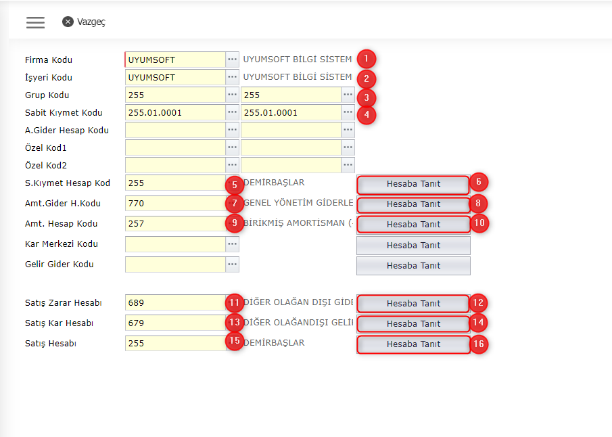Open lookup for İşyeri Kodu field

[x=232, y=77]
